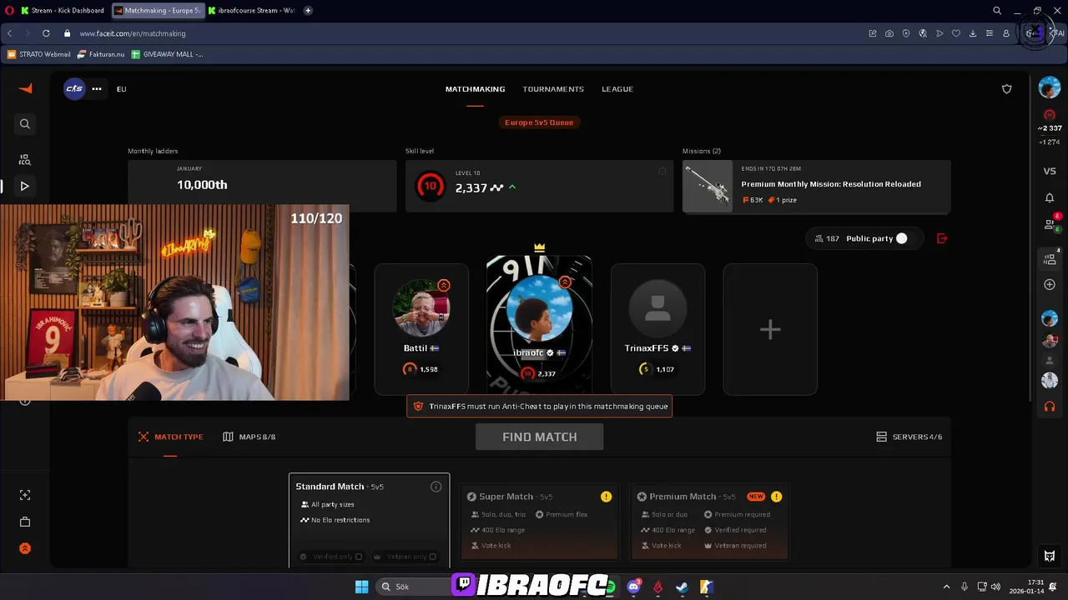Open the CS2 game selector icon
Screen dimensions: 1068x600
74,88
